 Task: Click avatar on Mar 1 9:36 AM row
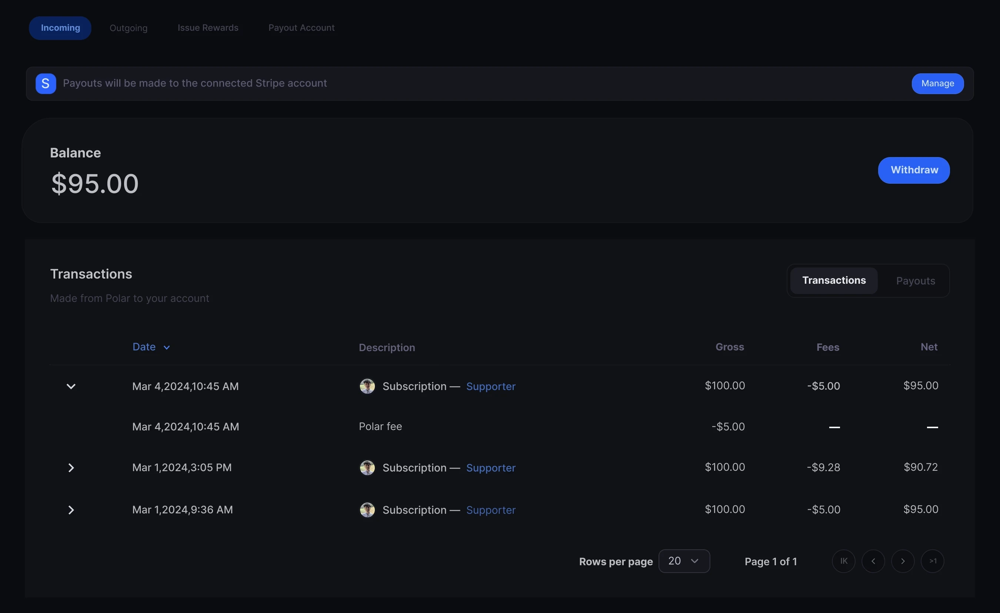click(x=367, y=510)
